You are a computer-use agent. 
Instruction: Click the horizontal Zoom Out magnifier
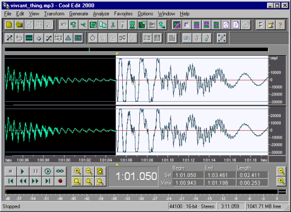pos(89,172)
